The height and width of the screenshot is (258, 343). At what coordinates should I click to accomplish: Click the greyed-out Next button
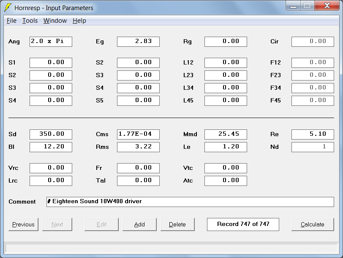pos(57,224)
